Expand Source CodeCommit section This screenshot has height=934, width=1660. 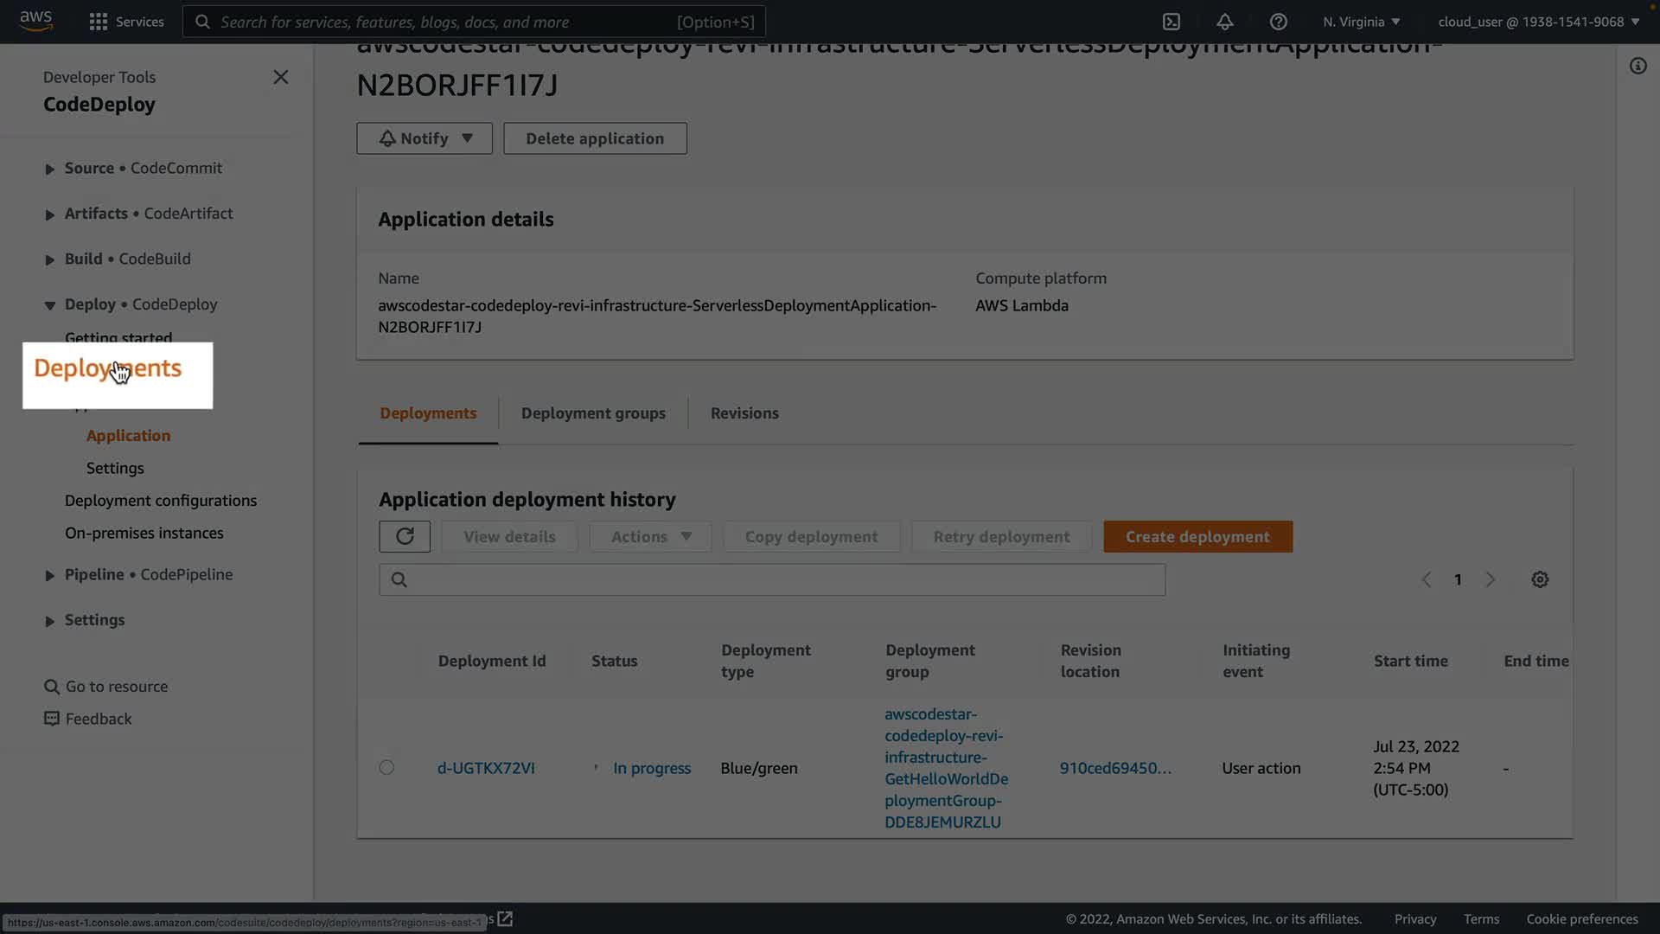pyautogui.click(x=50, y=169)
